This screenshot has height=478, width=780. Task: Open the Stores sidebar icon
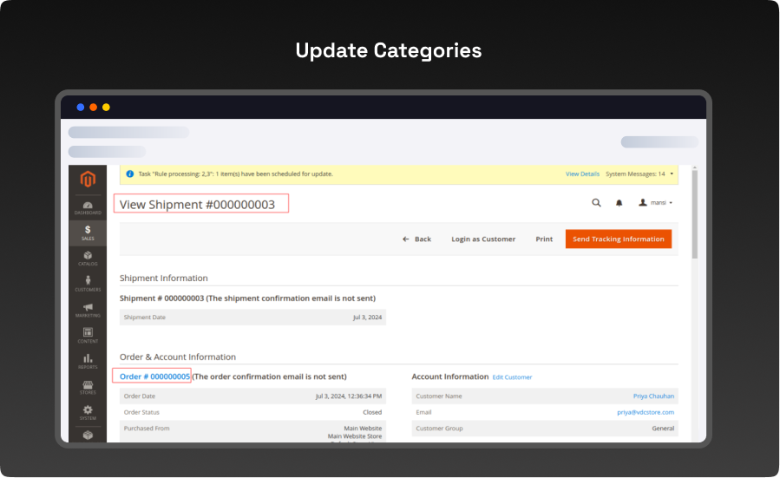pyautogui.click(x=88, y=387)
